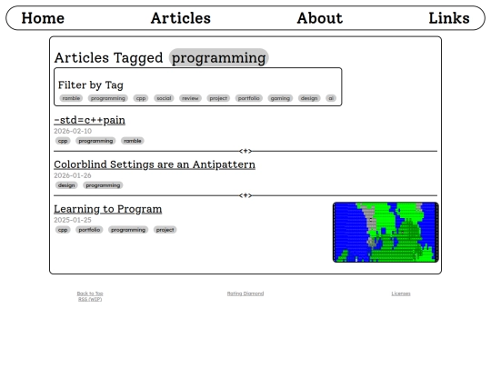
Task: Click the Filter by Tag heading
Action: click(91, 85)
